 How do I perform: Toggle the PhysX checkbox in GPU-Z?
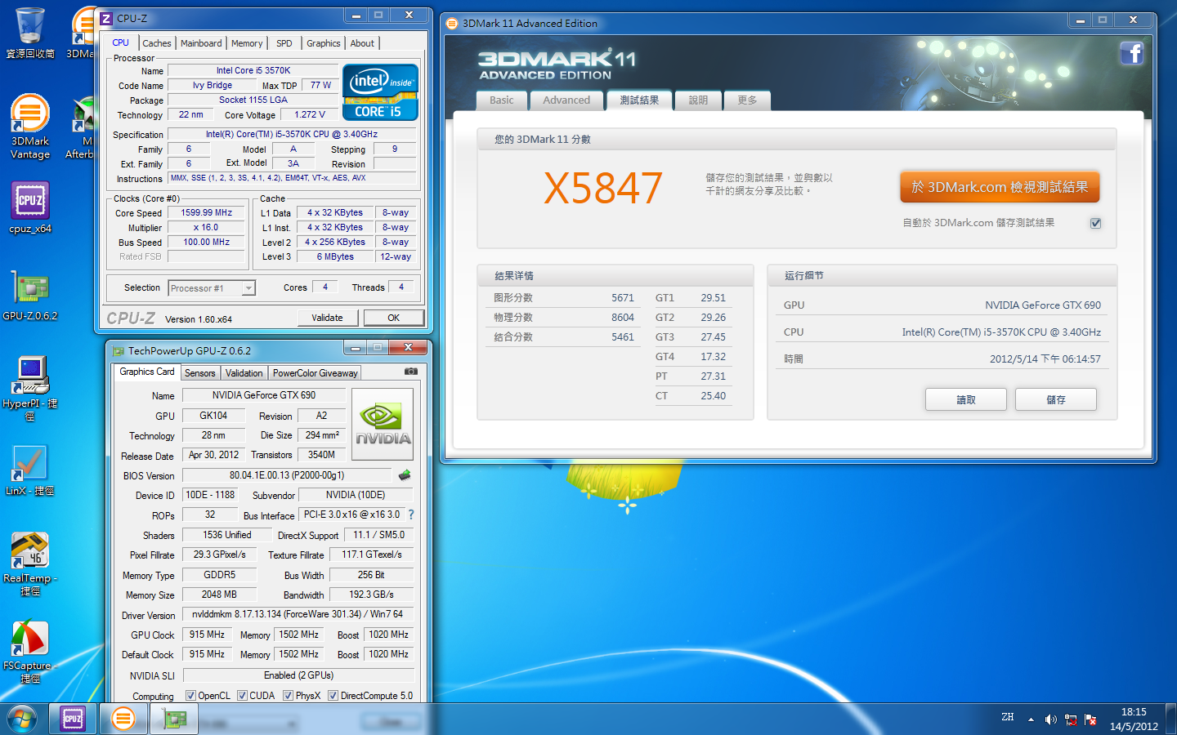[288, 696]
